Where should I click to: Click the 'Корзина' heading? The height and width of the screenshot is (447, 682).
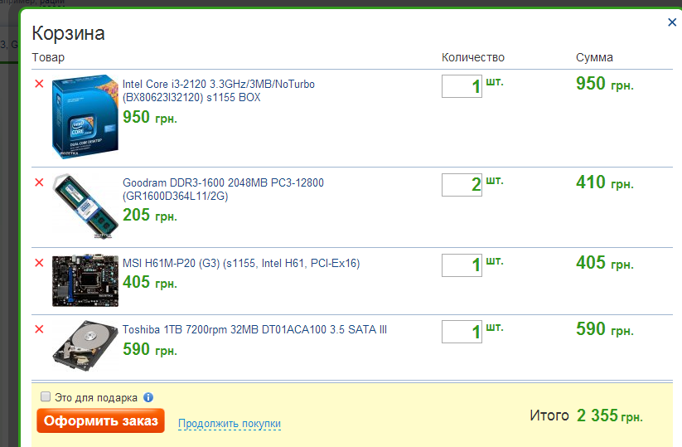68,33
